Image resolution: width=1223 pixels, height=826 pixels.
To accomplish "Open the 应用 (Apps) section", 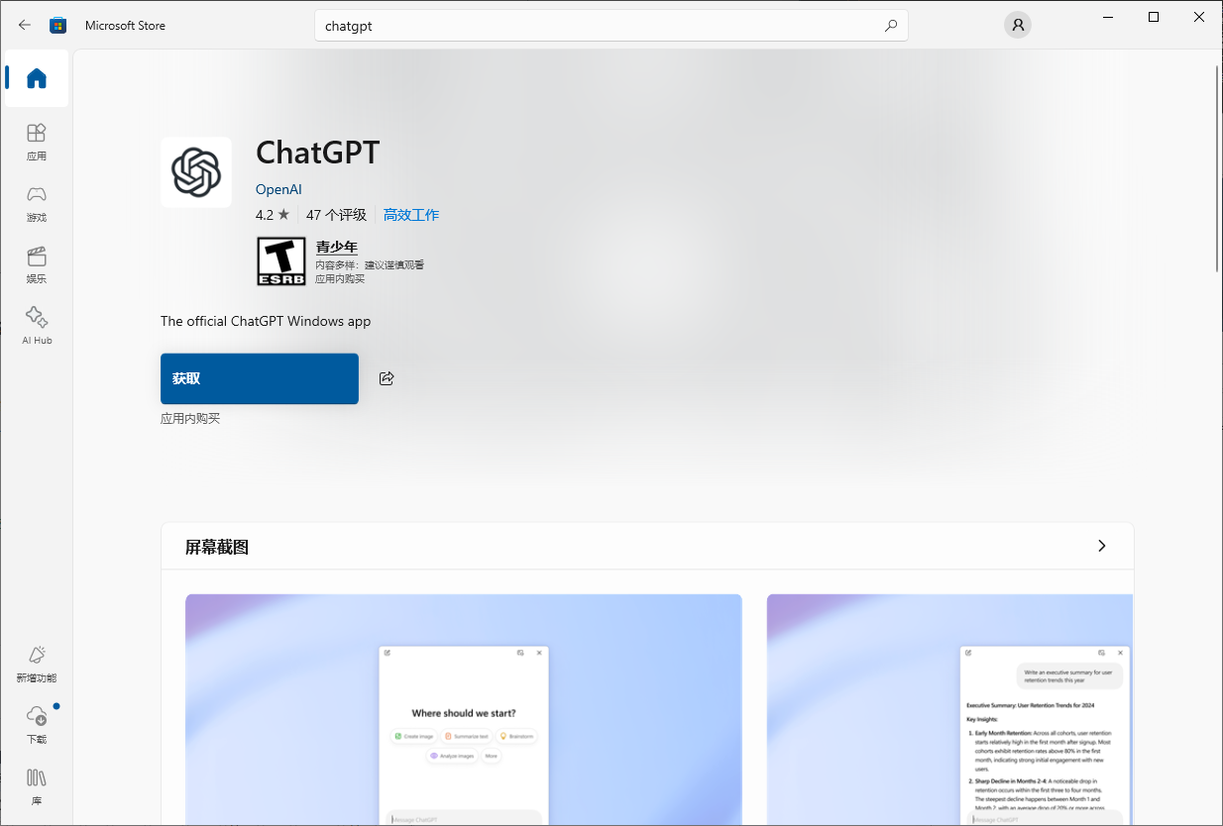I will point(37,142).
